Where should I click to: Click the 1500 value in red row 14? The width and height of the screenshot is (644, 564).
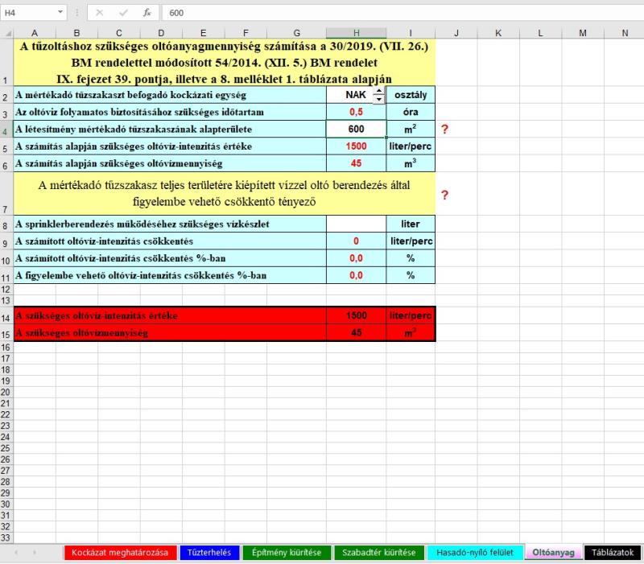pyautogui.click(x=356, y=315)
